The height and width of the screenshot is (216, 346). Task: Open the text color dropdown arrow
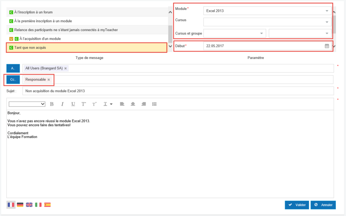pos(111,104)
